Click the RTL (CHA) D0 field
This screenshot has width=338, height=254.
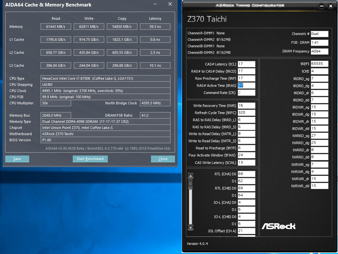coord(246,174)
